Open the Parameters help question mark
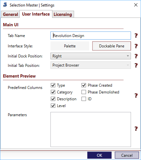The image size is (141, 160). 136,129
